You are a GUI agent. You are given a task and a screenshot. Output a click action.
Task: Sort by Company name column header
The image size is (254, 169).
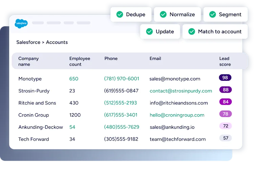[28, 61]
